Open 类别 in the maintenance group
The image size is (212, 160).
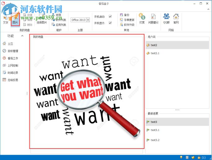57,15
